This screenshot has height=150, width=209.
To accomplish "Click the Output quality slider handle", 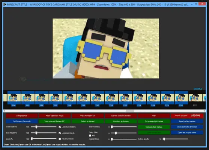I will click(164, 139).
